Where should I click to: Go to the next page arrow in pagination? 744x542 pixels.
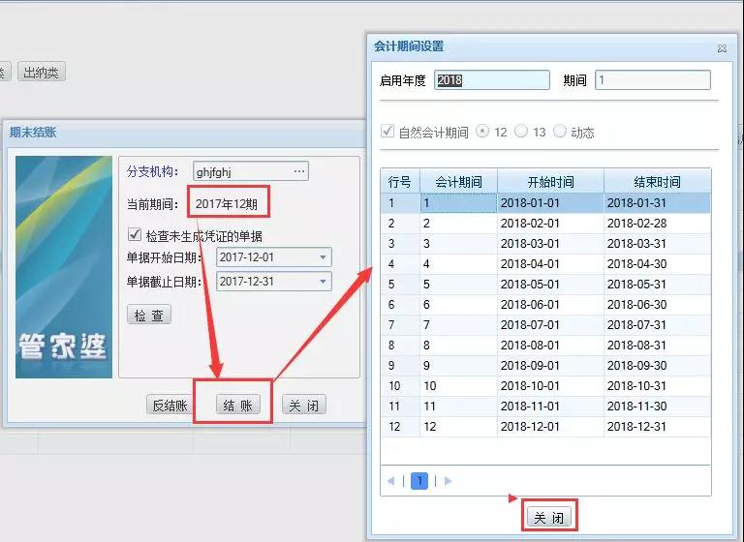pyautogui.click(x=448, y=481)
